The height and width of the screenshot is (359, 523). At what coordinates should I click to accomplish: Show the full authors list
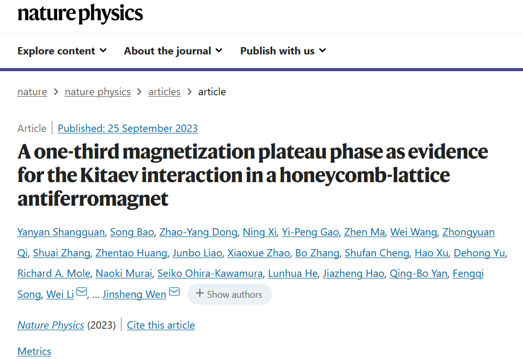229,294
